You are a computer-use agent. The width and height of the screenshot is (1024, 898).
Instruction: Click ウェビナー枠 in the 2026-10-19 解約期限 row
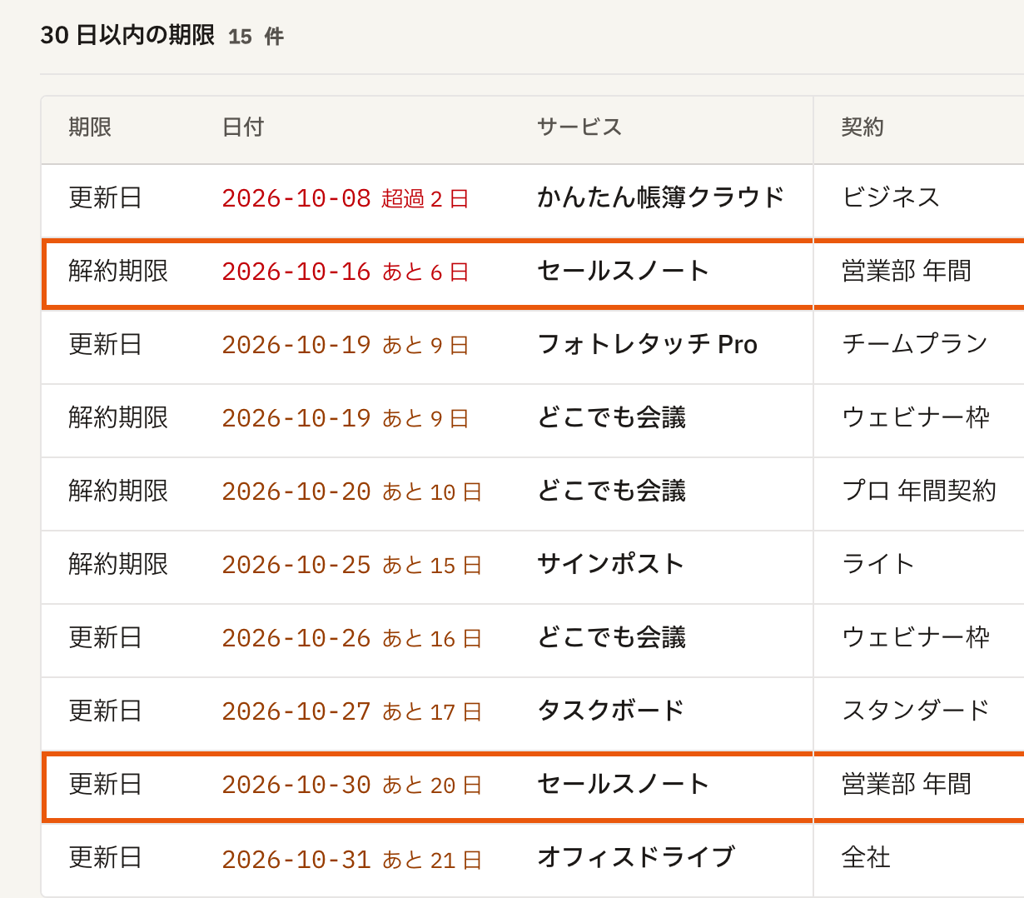[916, 417]
